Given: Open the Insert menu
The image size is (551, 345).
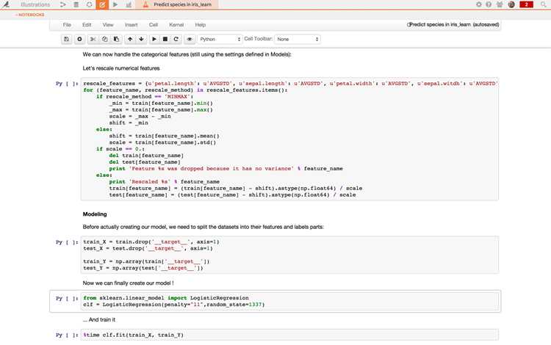Looking at the screenshot, I should [x=131, y=24].
